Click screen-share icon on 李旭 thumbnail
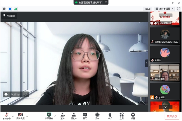The height and width of the screenshot is (121, 182). pyautogui.click(x=152, y=23)
